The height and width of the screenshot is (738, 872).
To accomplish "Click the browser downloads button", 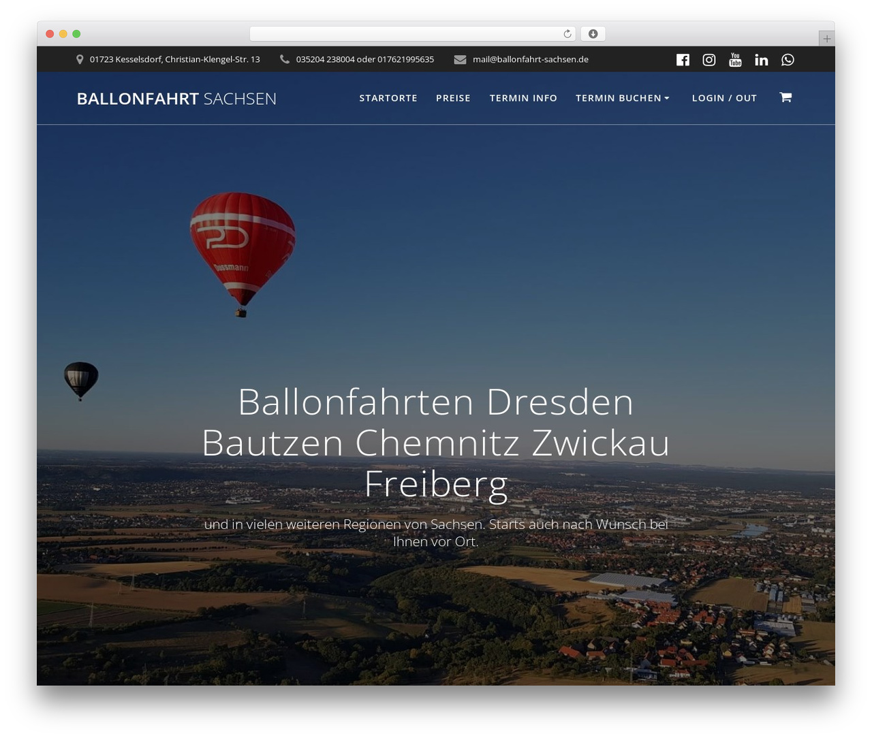I will pos(593,34).
